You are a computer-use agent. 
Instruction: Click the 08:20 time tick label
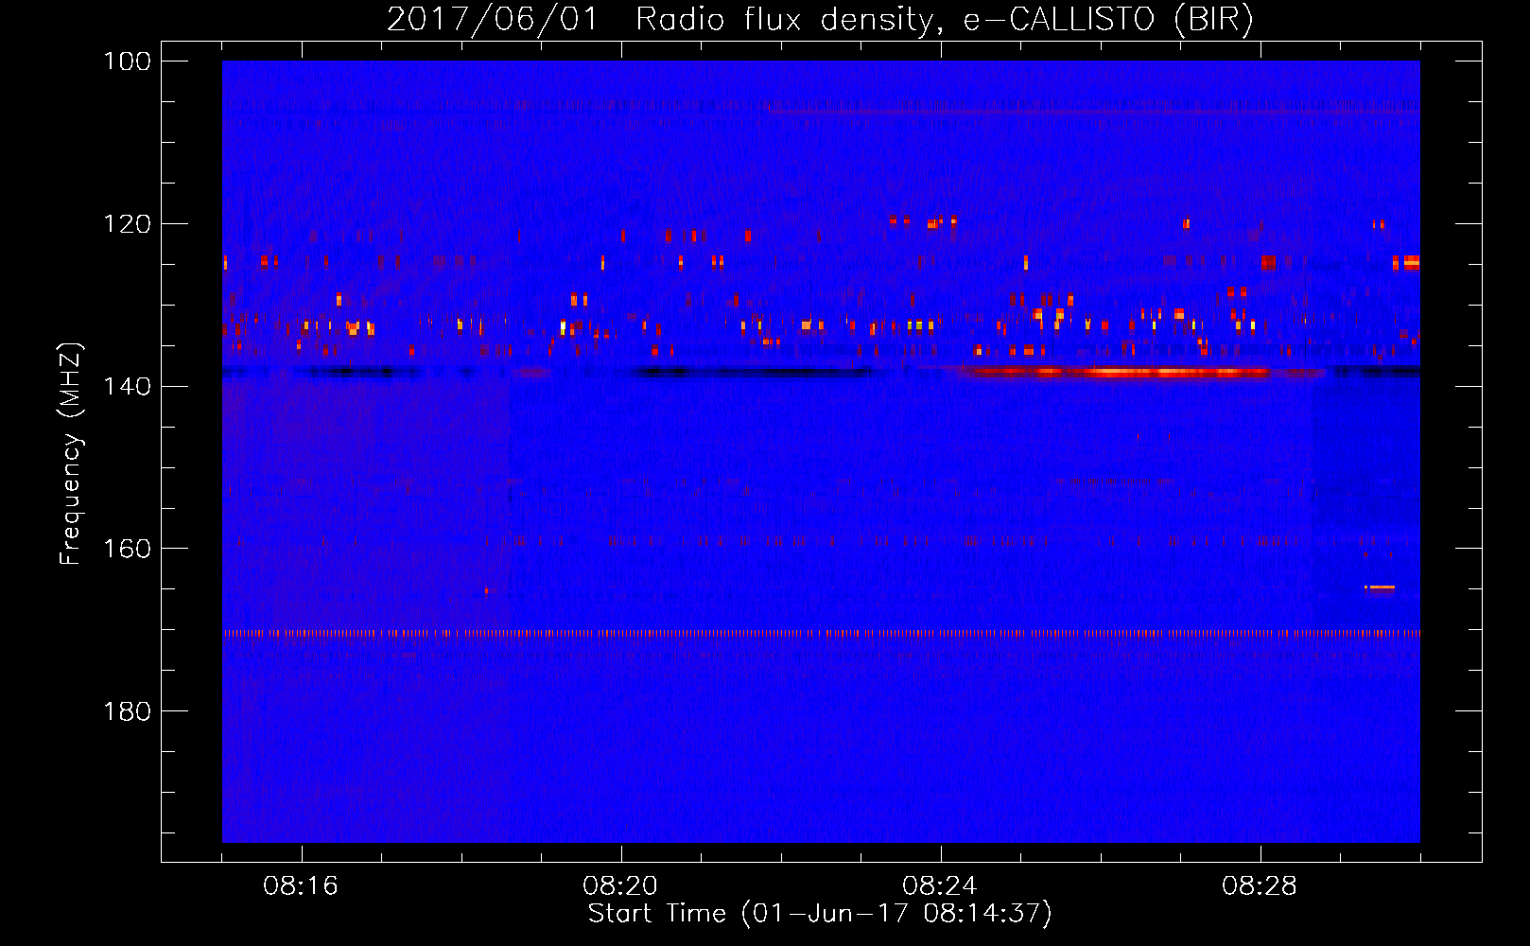click(x=620, y=886)
